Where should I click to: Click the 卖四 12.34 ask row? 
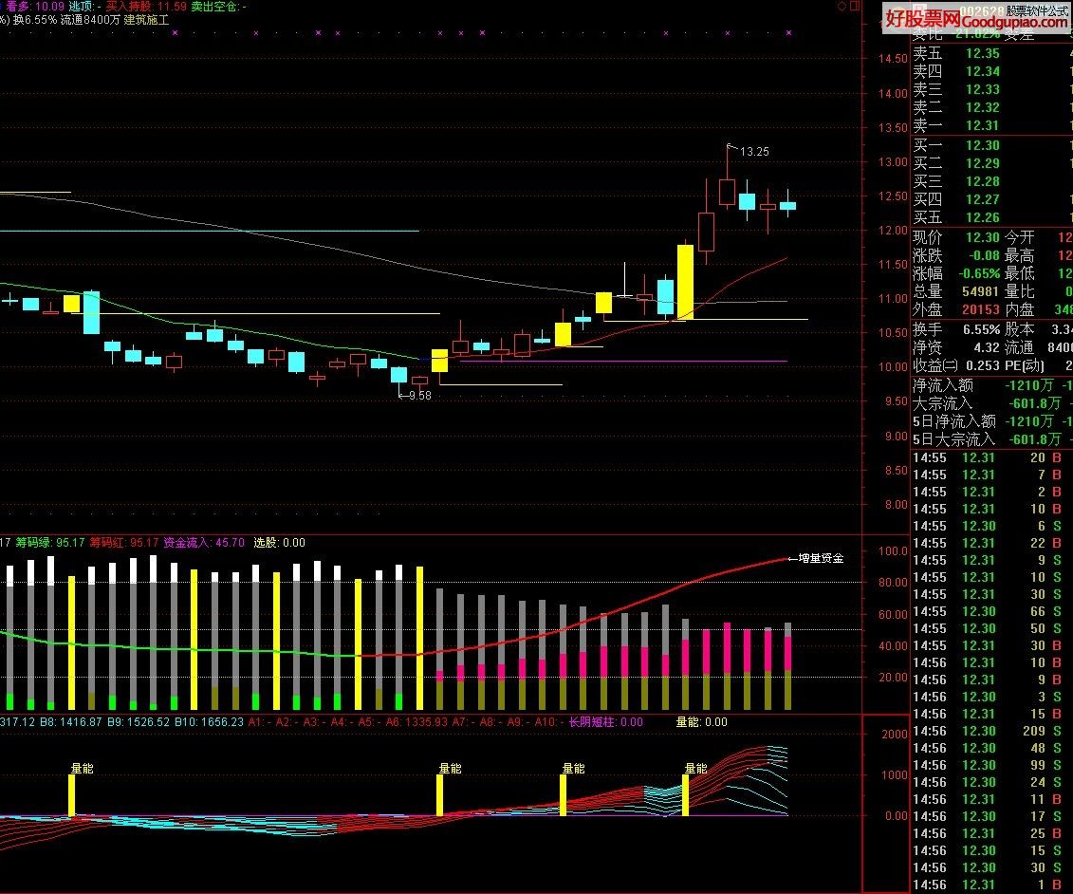[x=991, y=71]
